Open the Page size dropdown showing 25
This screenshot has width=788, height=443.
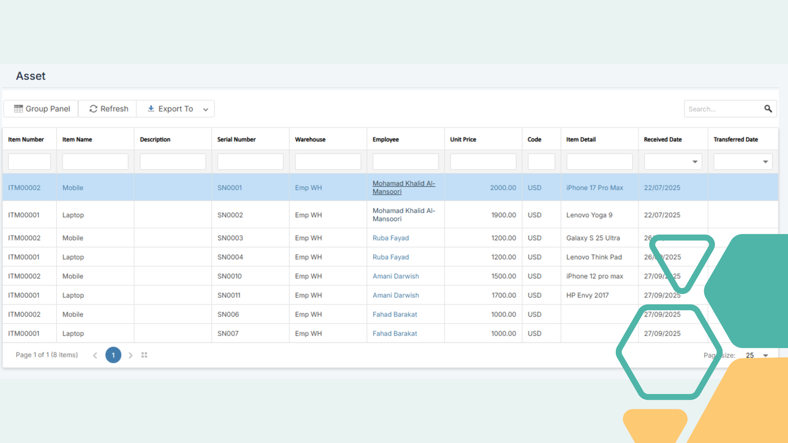click(765, 355)
